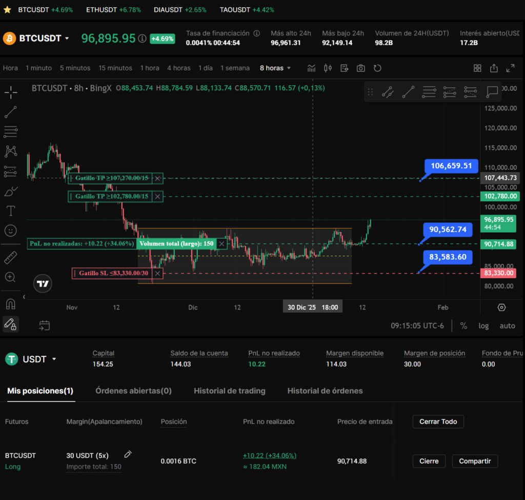Toggle auto scale for the chart
Viewport: 525px width, 500px height.
[507, 325]
